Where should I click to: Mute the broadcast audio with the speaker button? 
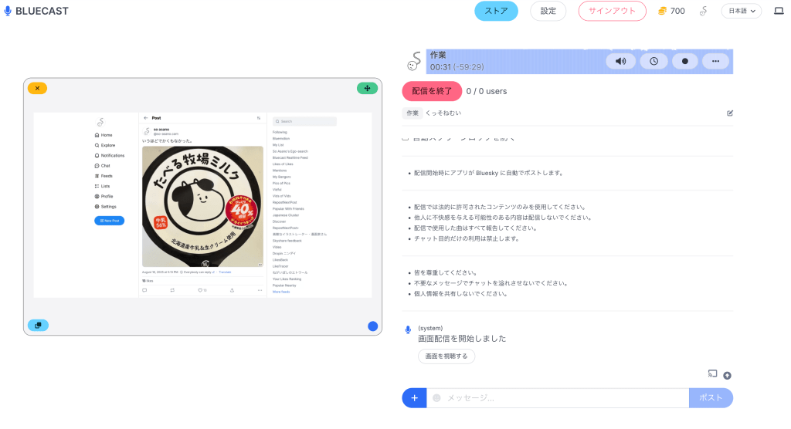[620, 62]
